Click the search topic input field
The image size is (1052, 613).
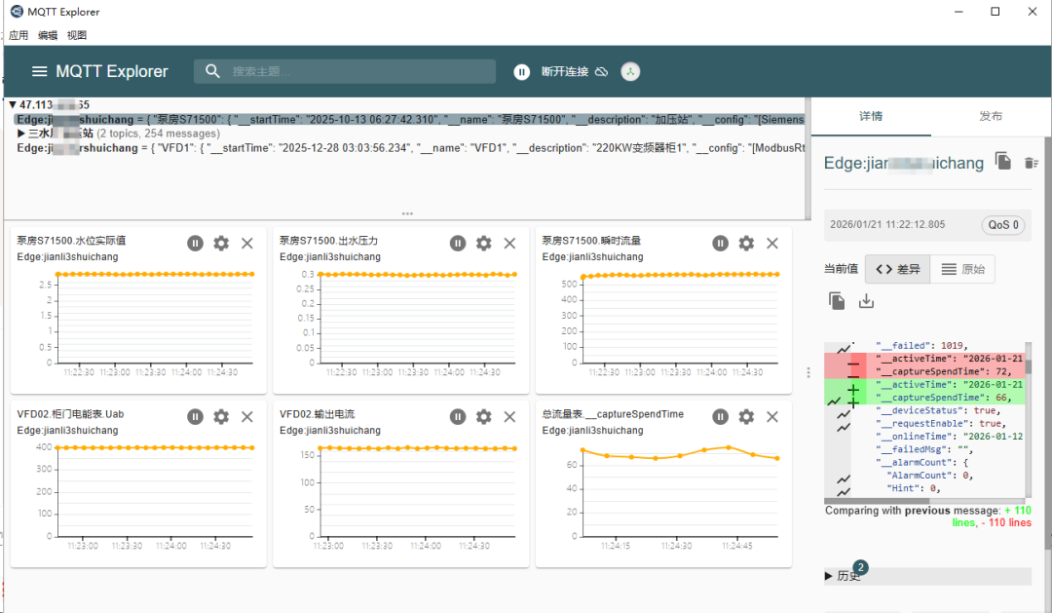(345, 71)
